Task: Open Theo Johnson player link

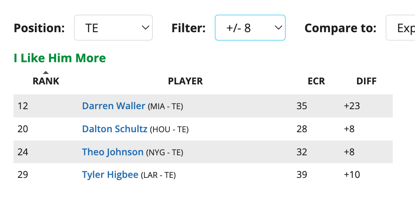Action: pyautogui.click(x=112, y=152)
